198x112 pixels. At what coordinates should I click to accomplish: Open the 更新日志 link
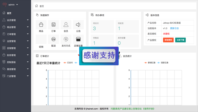(x=174, y=28)
